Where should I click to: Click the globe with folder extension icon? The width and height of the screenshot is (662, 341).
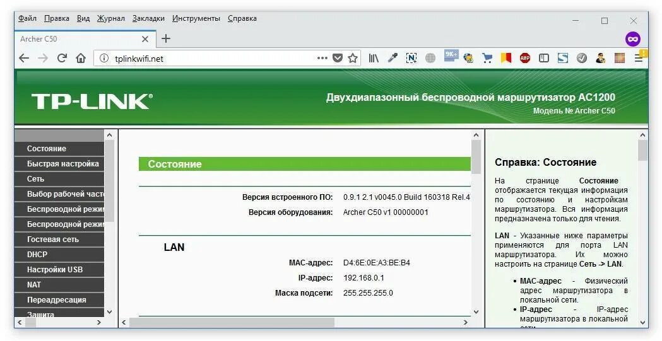pos(468,58)
